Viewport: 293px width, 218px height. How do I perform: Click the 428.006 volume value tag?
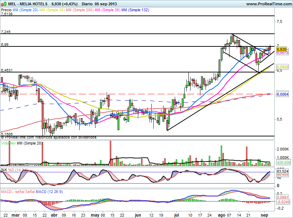coord(284,162)
